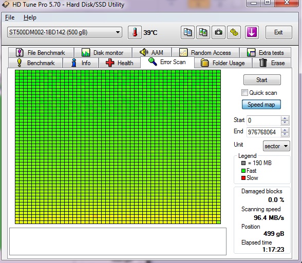
Task: Increase the Start value with up arrow
Action: click(285, 118)
